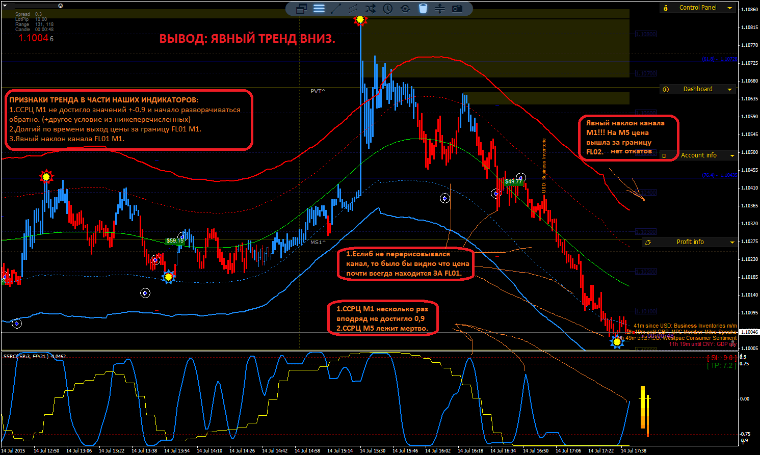
Task: Click the money bag icon beside Control Panel
Action: [666, 8]
